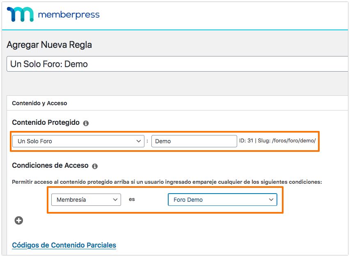The height and width of the screenshot is (257, 350).
Task: Open the "Un Solo Foro" content type dropdown
Action: [x=78, y=141]
